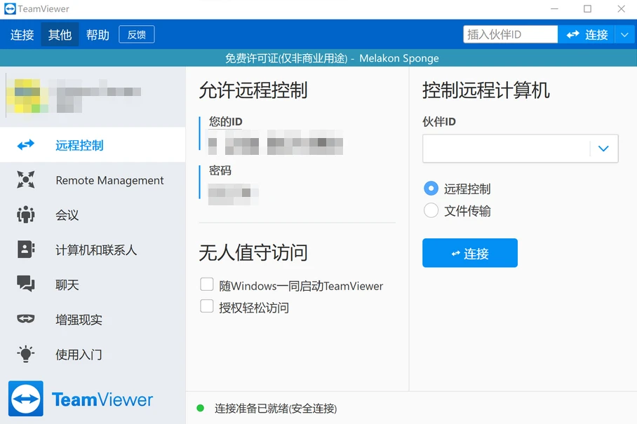Enable 随Windows一同启动TeamViewer checkbox

coord(207,285)
